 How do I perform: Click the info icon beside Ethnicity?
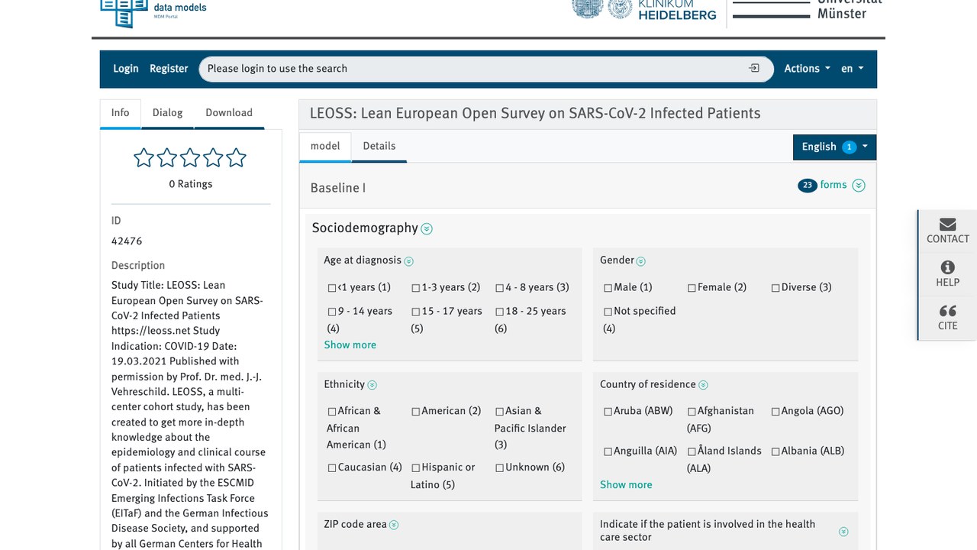click(x=372, y=385)
